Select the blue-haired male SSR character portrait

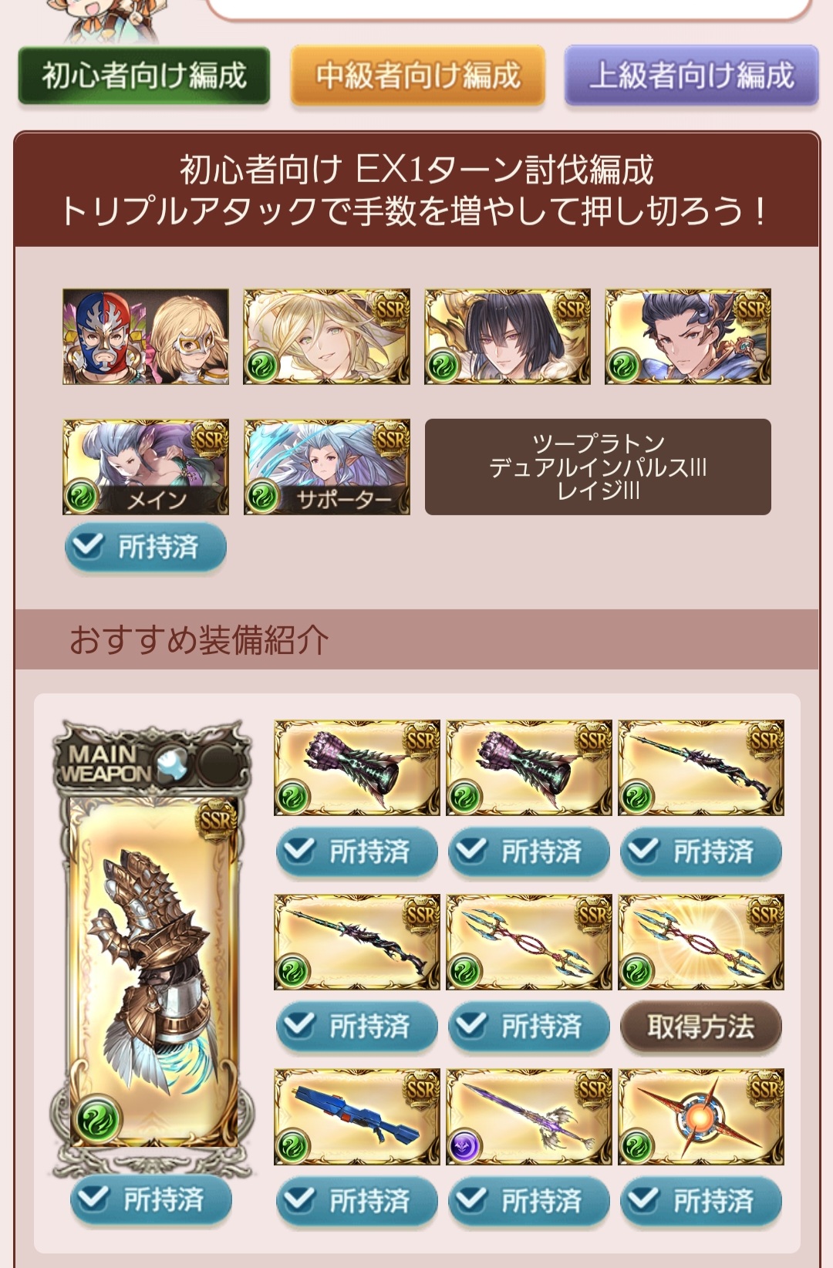(688, 336)
